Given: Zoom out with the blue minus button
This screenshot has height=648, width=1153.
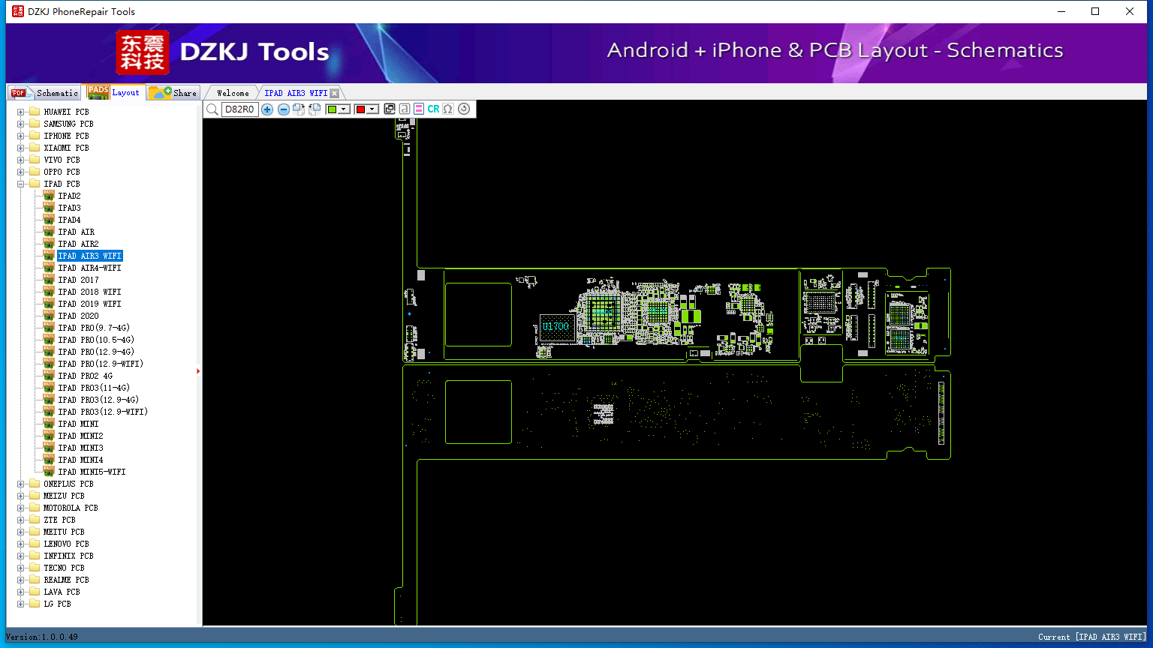Looking at the screenshot, I should coord(284,109).
